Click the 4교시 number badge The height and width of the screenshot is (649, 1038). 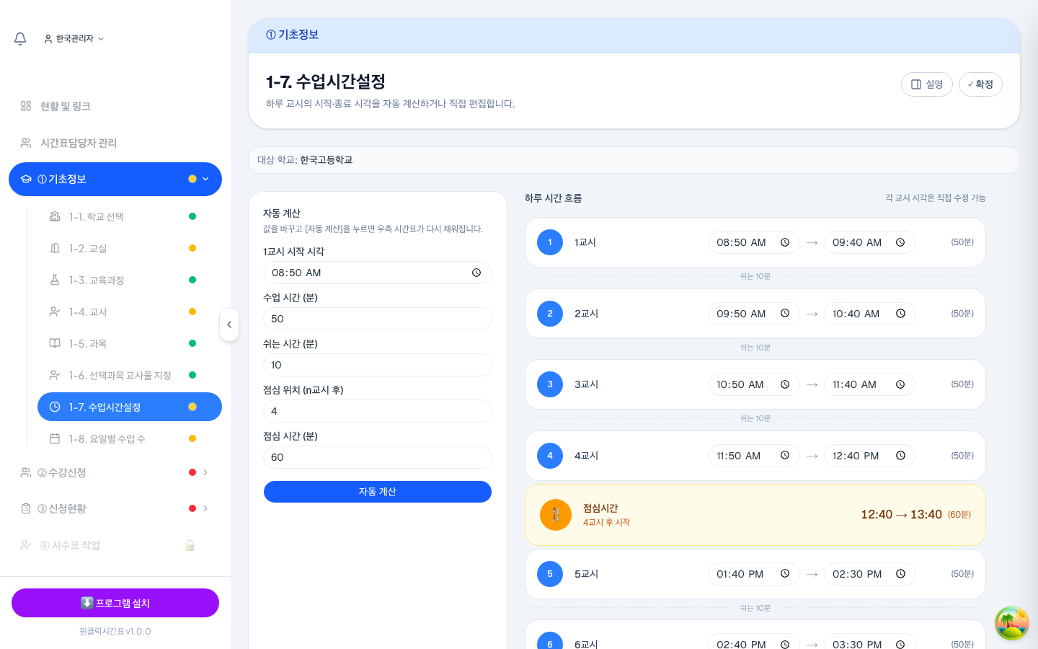pyautogui.click(x=550, y=456)
